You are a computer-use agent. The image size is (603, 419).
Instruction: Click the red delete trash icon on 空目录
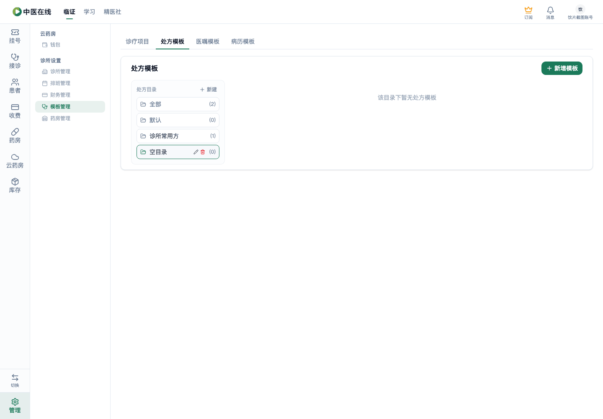203,152
